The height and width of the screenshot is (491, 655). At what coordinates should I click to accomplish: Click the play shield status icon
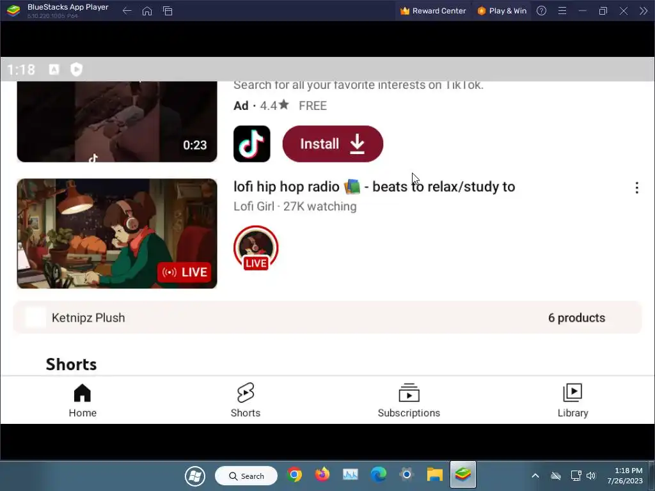(x=77, y=69)
